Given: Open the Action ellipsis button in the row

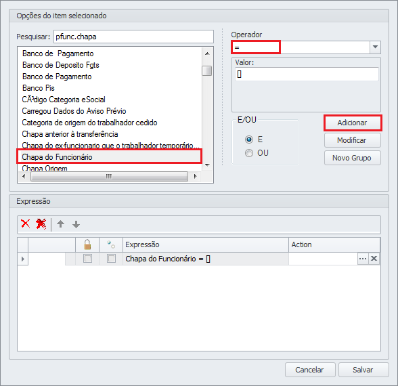Looking at the screenshot, I should coord(363,259).
